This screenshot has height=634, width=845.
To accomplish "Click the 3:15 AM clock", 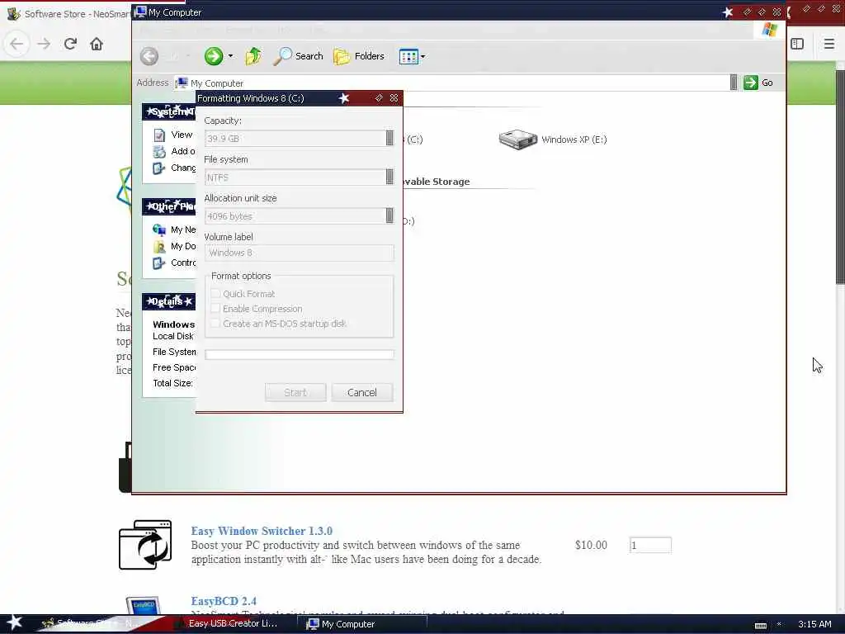I will tap(814, 624).
